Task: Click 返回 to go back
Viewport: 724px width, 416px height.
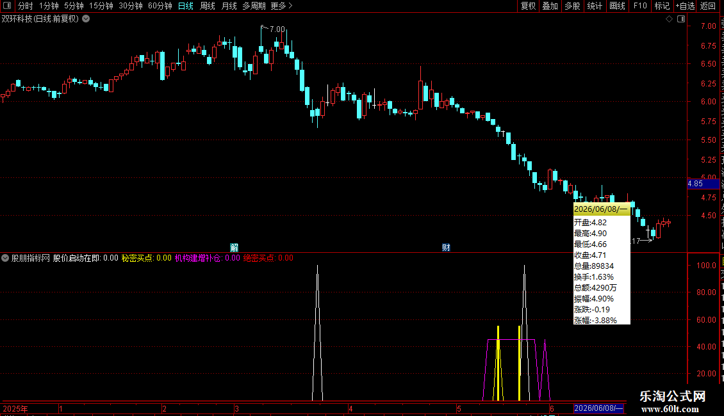Action: tap(708, 6)
